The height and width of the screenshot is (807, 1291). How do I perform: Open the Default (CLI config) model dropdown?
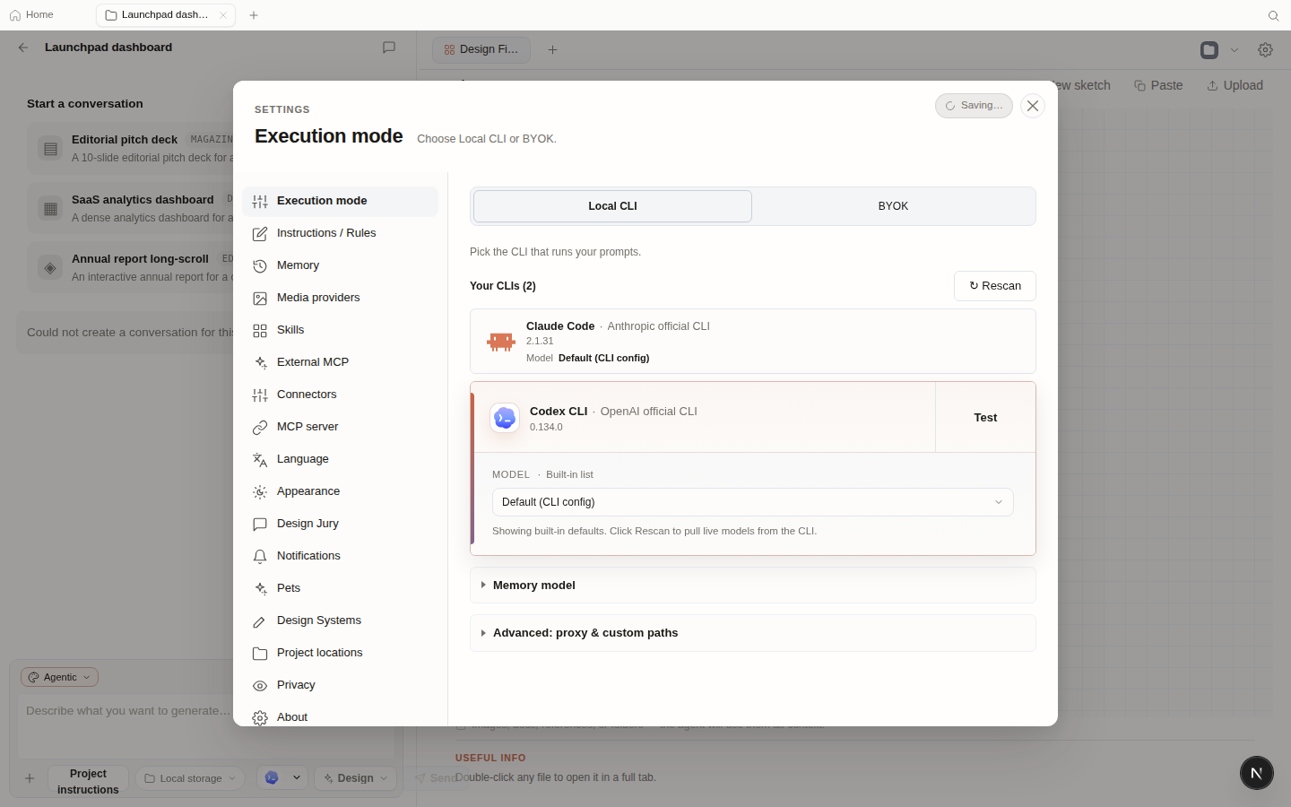(753, 502)
